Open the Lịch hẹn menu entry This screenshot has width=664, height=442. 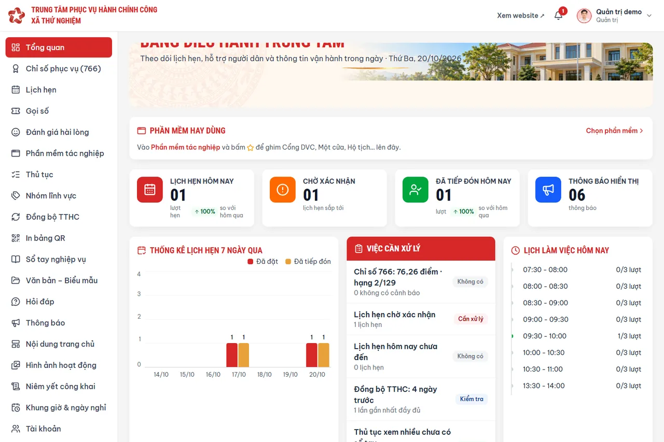pos(59,90)
